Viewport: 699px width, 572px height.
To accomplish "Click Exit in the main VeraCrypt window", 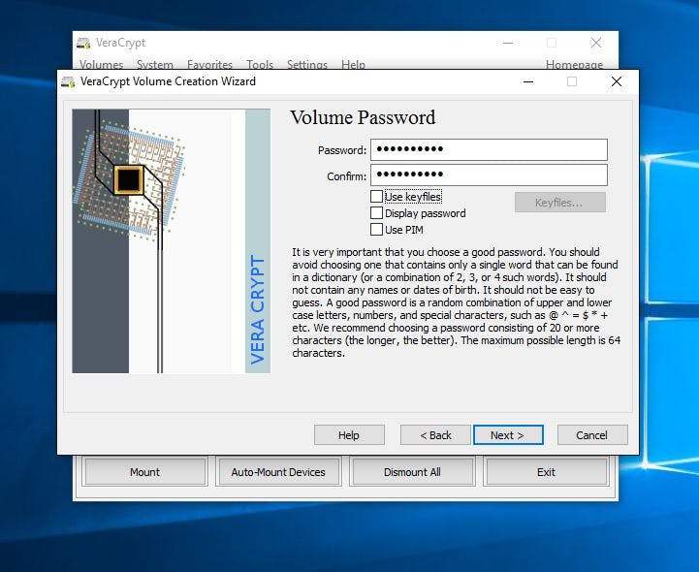I will [x=546, y=472].
